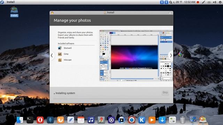Click the red record indicator in top bar
Screen dimensions: 223x125
[198, 2]
